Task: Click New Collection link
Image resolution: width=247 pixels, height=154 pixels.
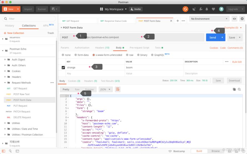Action: [x=14, y=33]
